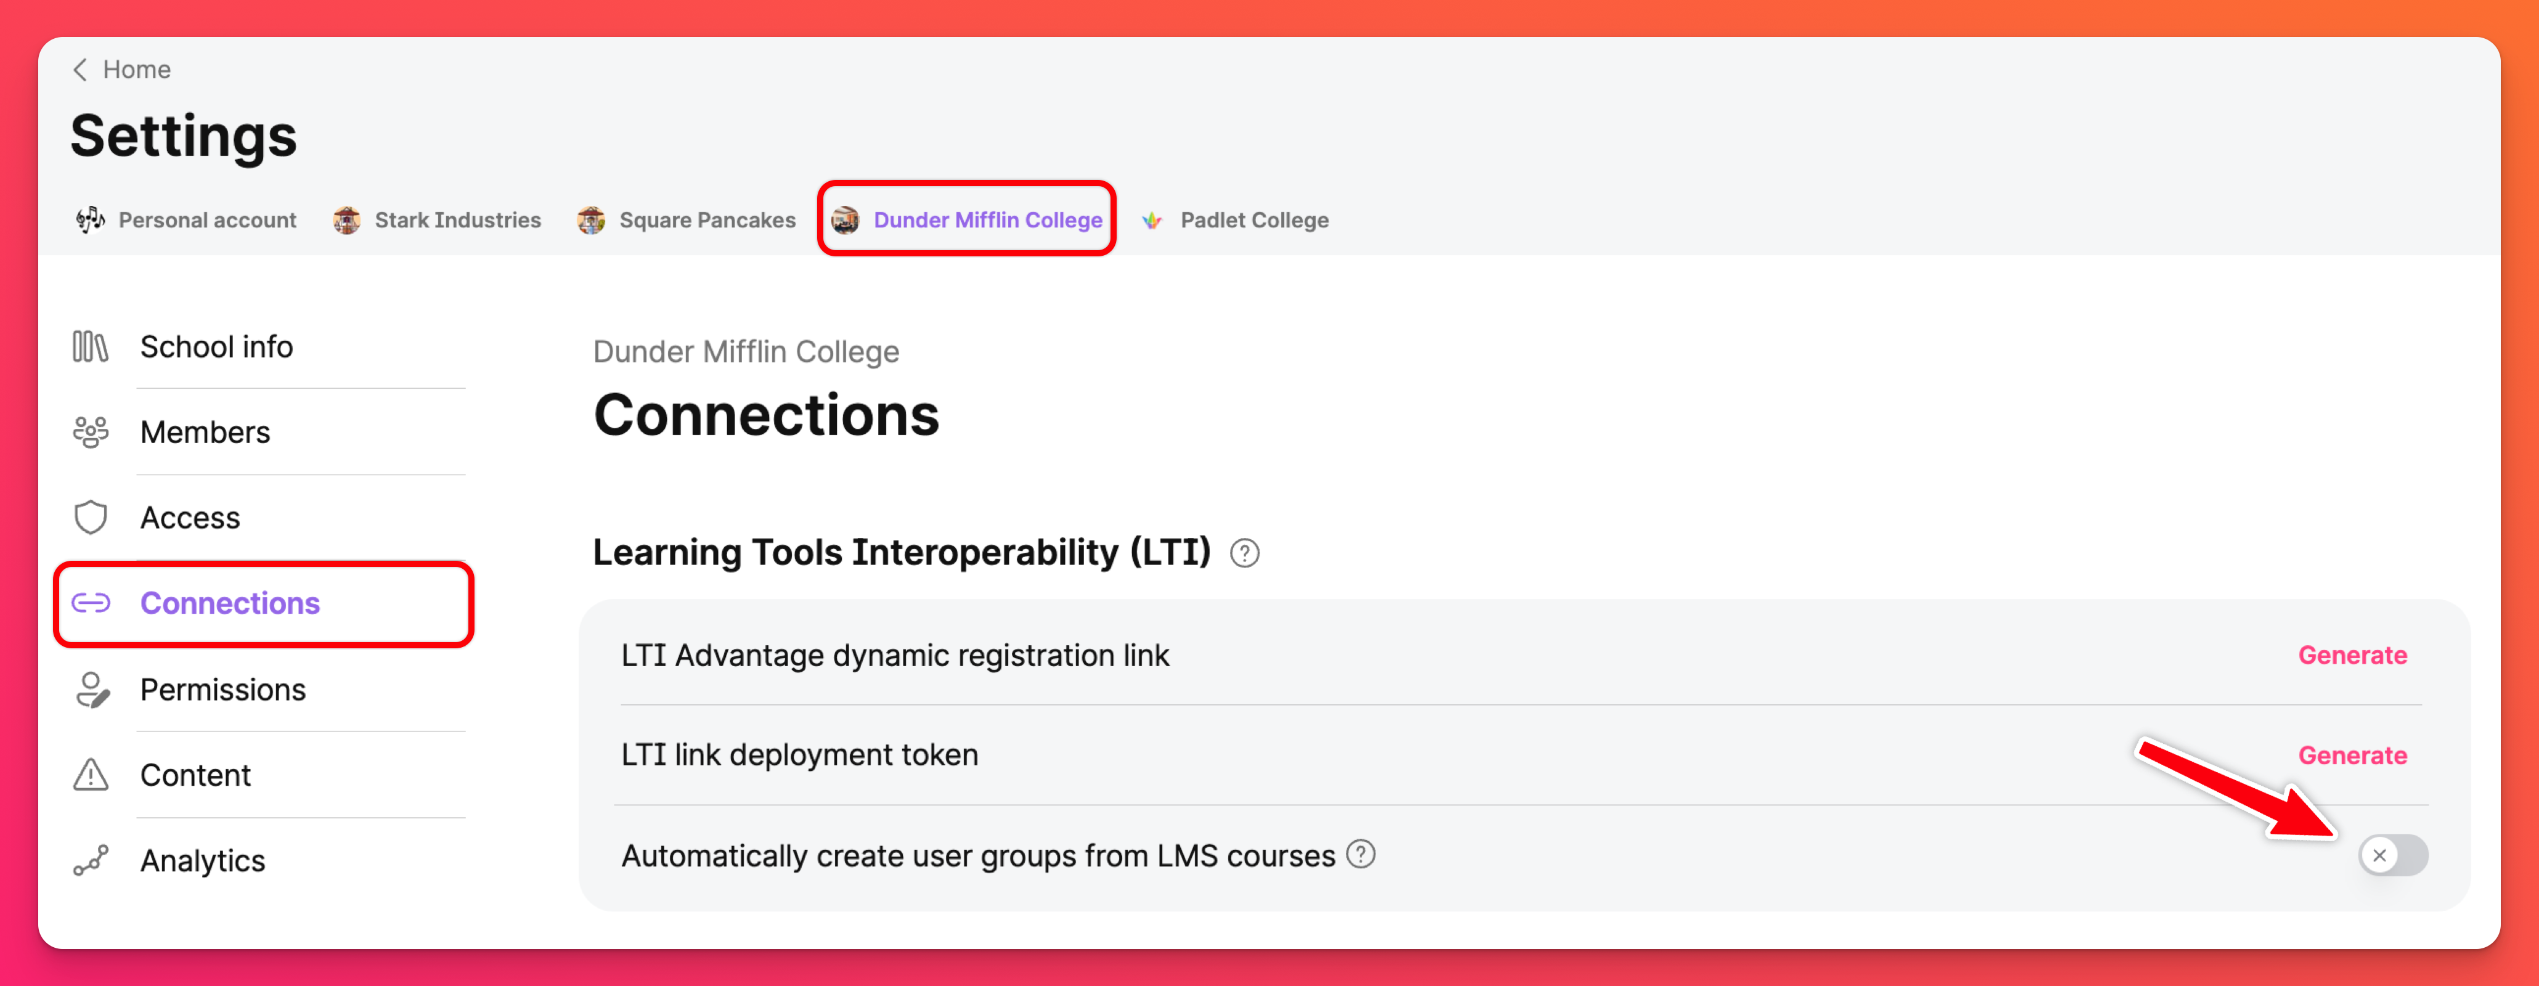Click the Members people icon
The image size is (2539, 986).
click(x=91, y=432)
